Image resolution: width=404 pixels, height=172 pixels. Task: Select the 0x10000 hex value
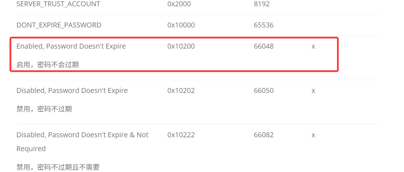click(181, 25)
